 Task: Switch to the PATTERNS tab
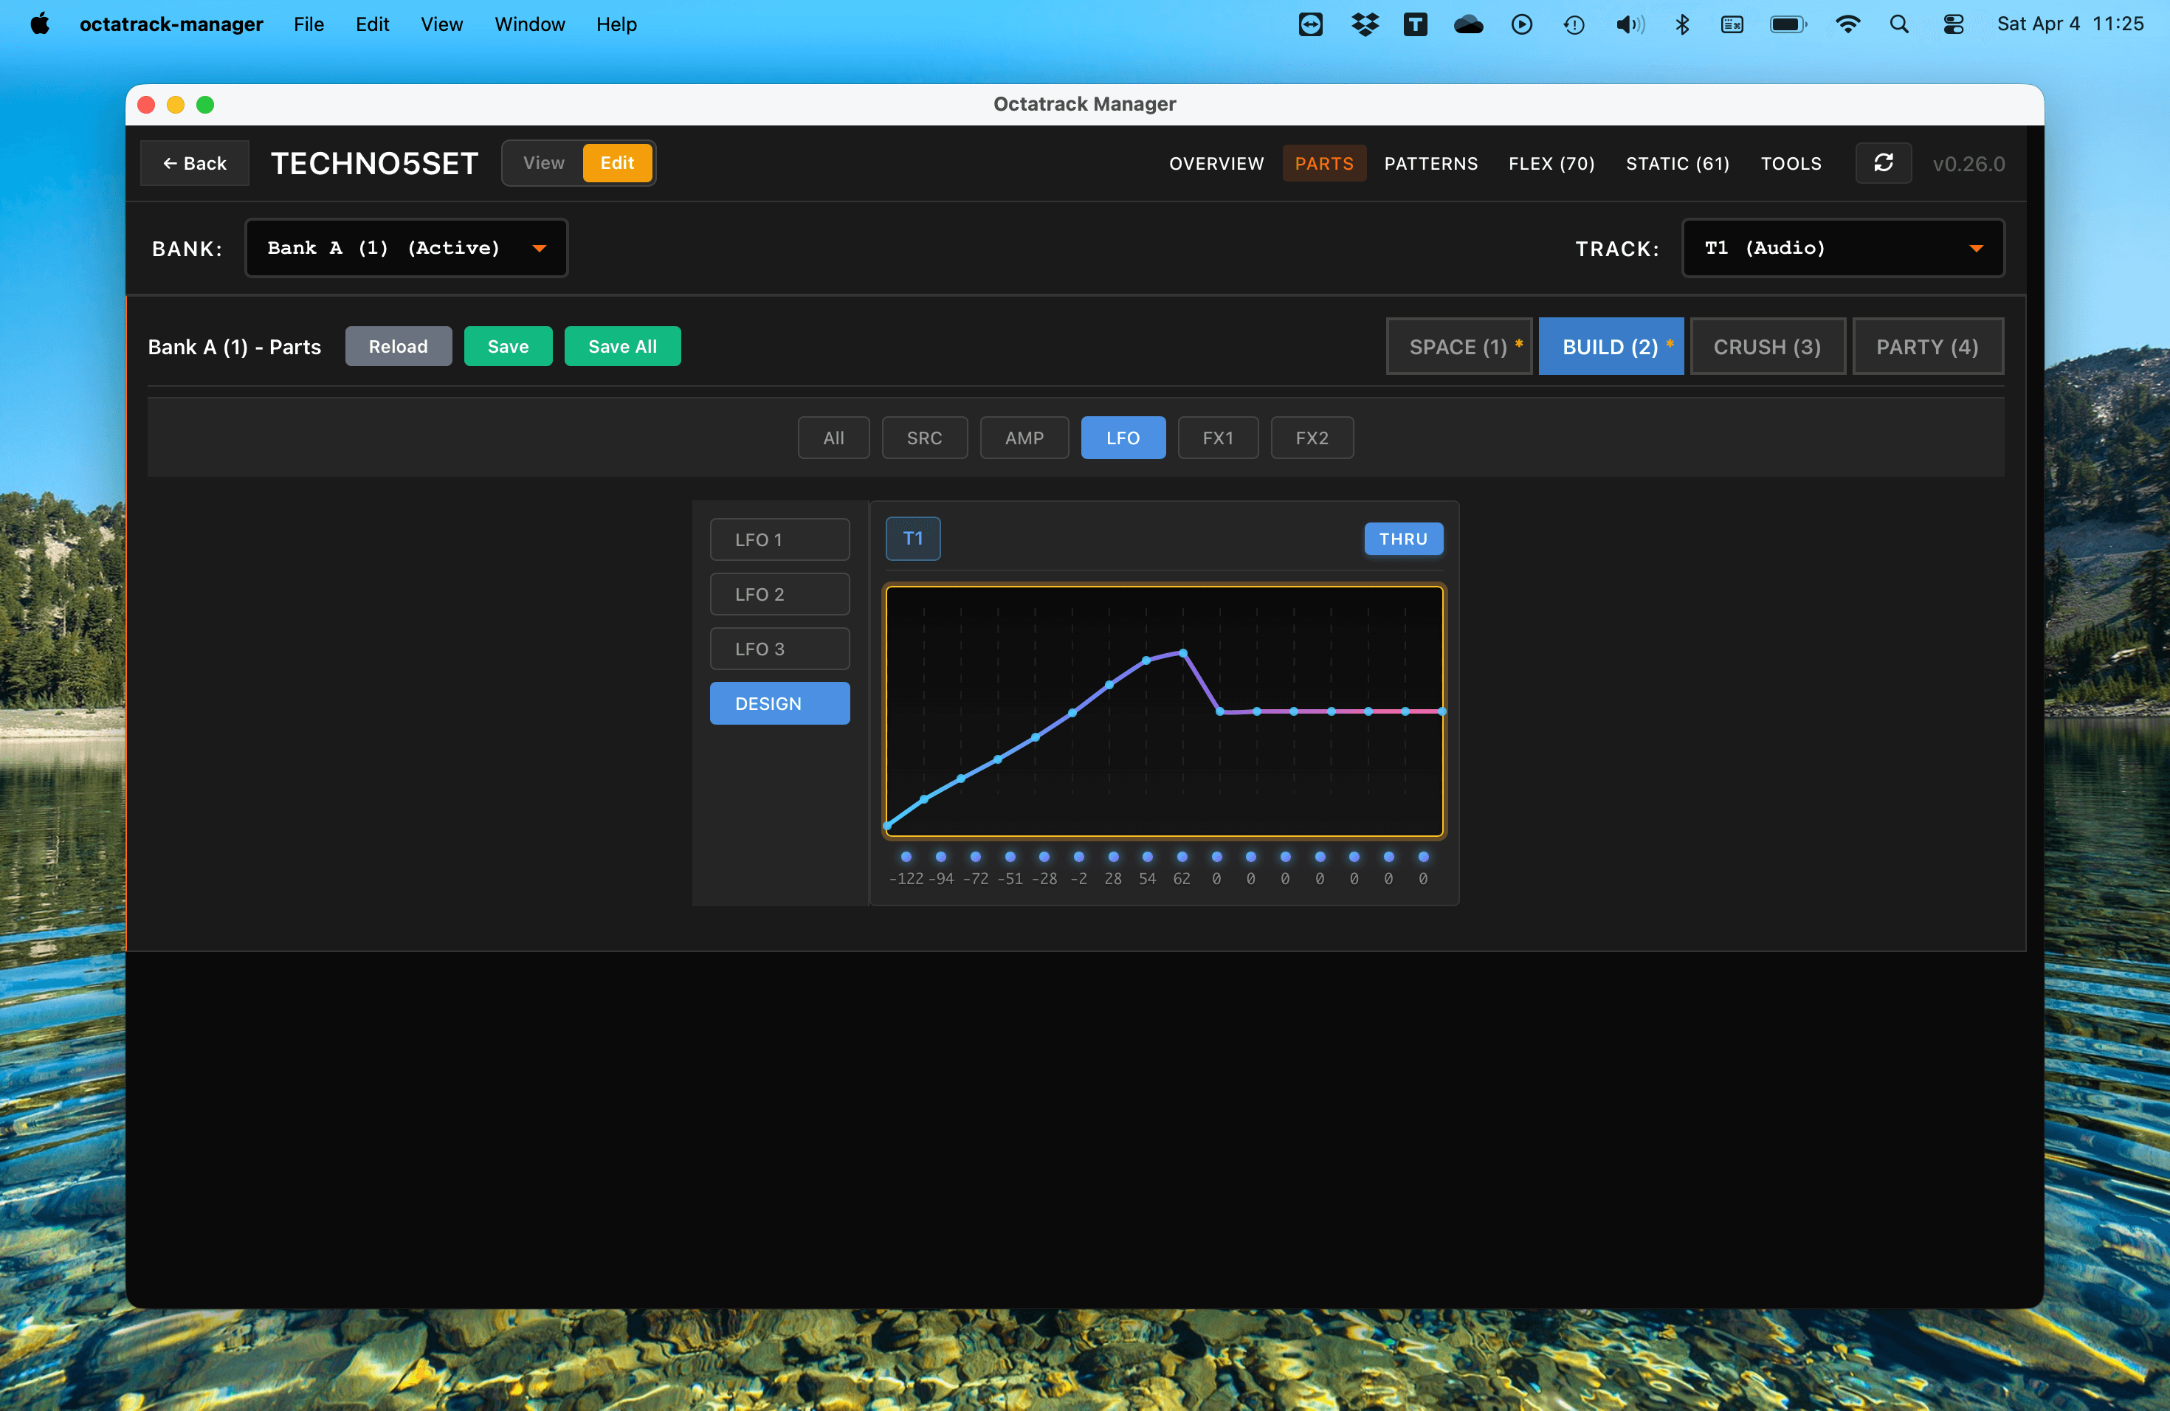click(1430, 163)
